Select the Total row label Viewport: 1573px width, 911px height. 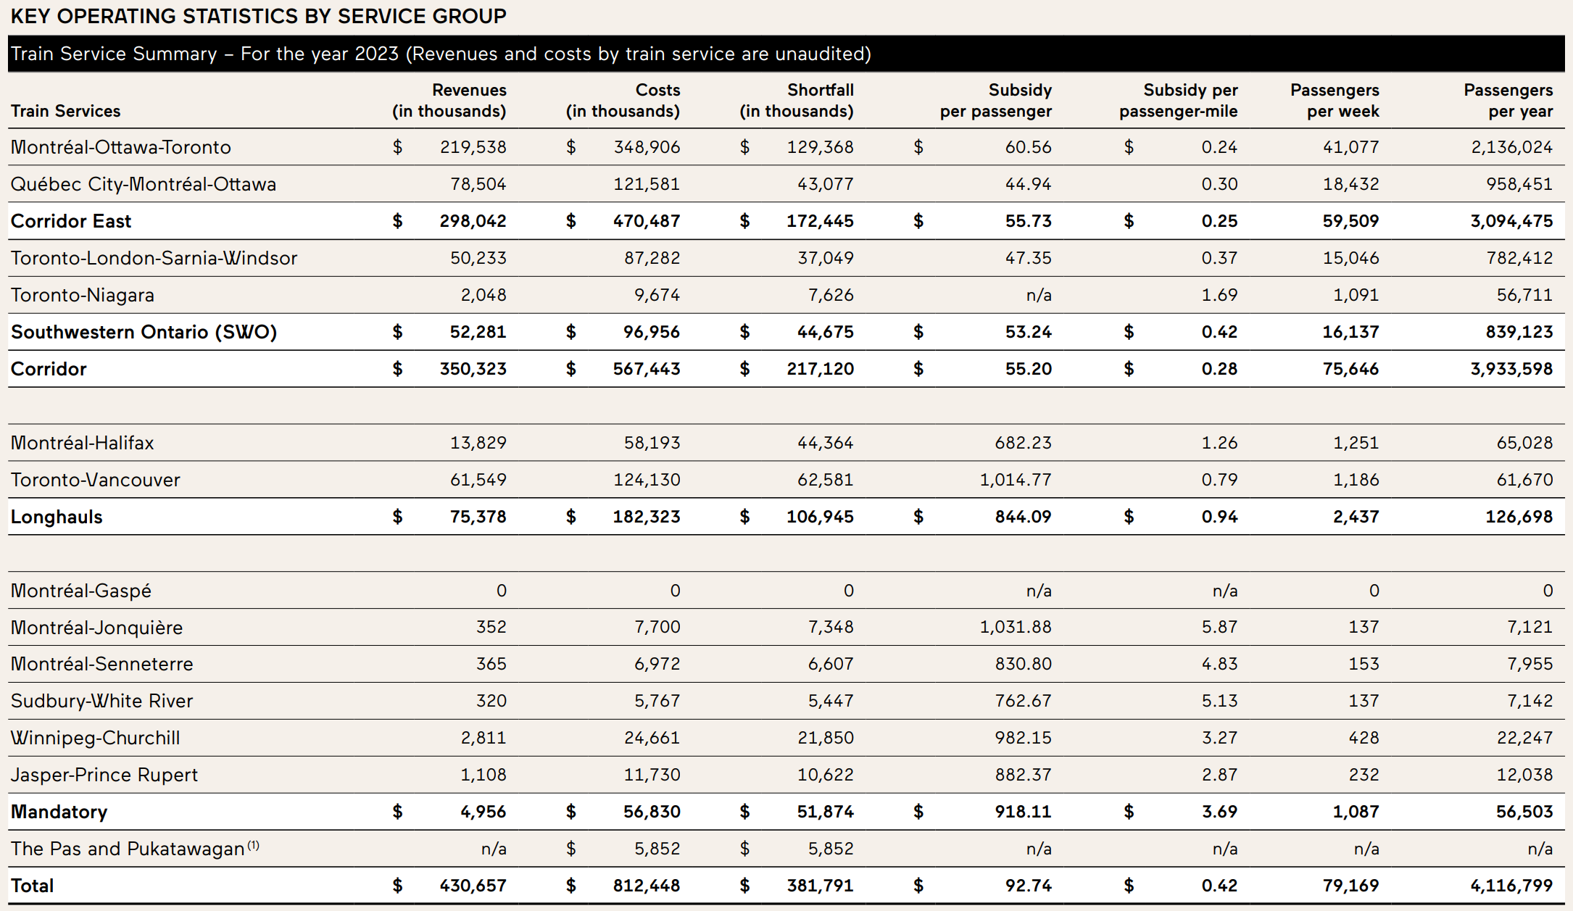(x=32, y=886)
